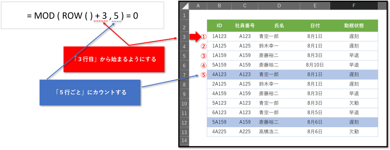This screenshot has width=390, height=150.
Task: Click the green 'ID' table header cell
Action: 220,26
